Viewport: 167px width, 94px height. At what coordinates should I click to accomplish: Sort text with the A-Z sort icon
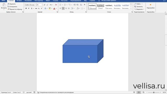coord(81,5)
